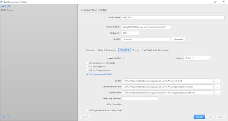Screen dimensions: 228x121
Task: Generate a new Client ID
Action: (x=179, y=40)
